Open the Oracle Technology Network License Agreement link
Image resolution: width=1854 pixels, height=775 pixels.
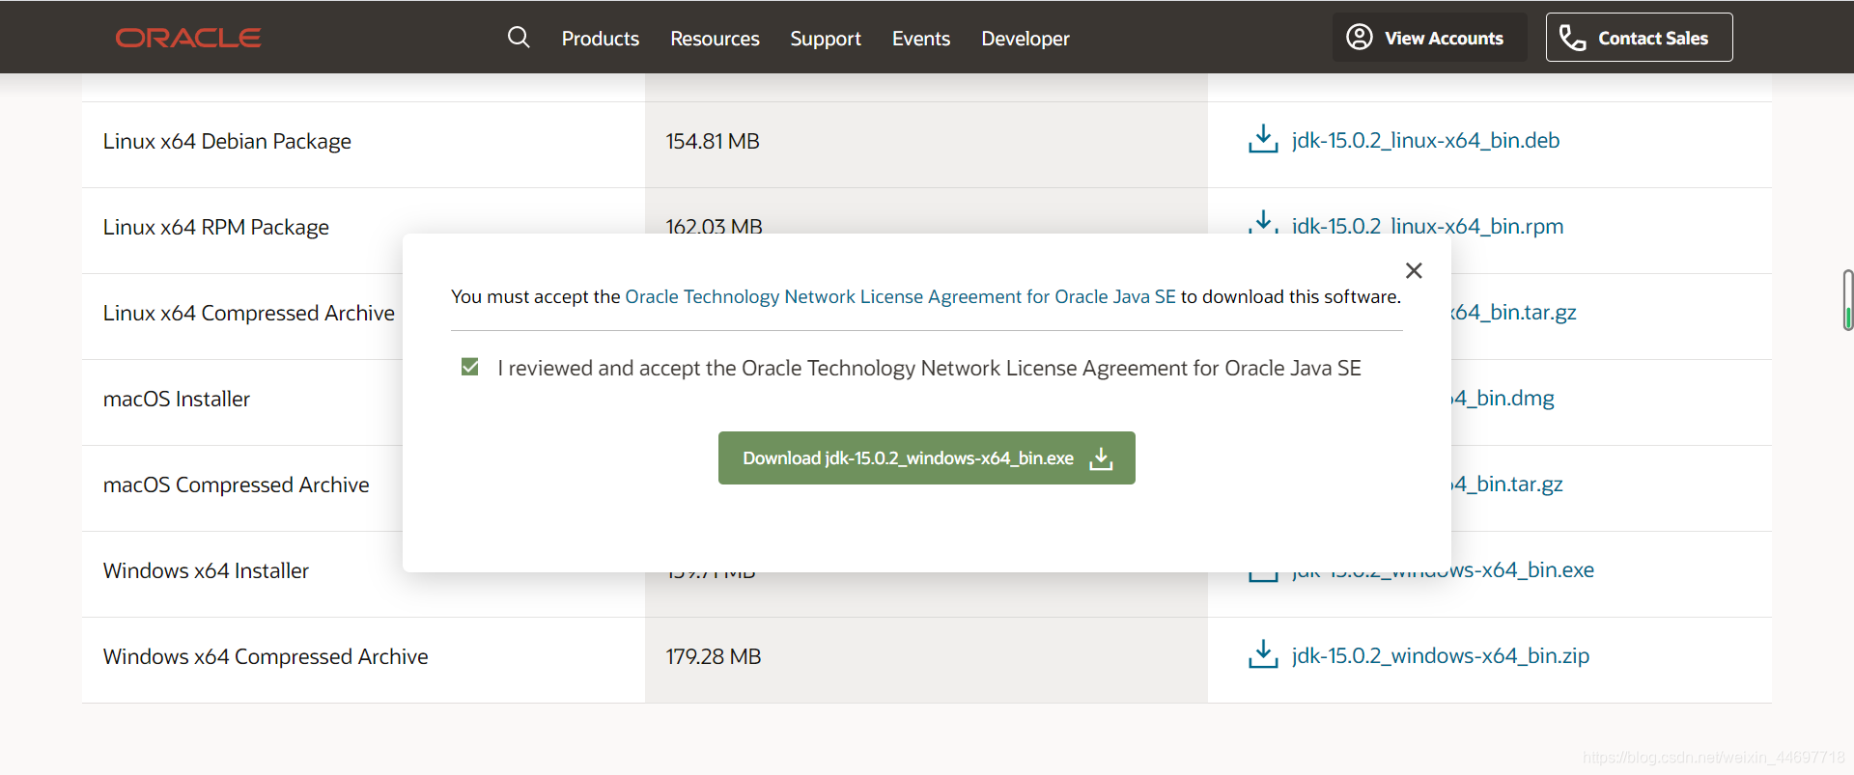coord(900,297)
